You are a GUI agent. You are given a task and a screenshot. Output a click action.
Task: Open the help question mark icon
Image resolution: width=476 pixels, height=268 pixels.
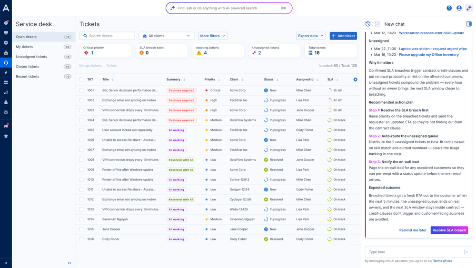click(449, 8)
